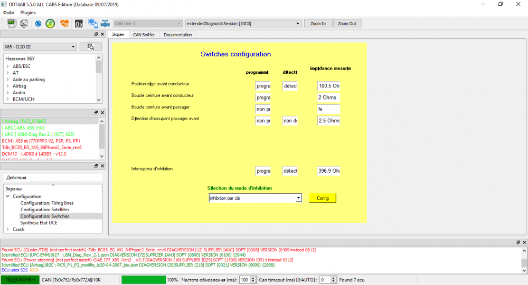Open the X85 - CLIO III dropdown
This screenshot has width=528, height=285.
coord(40,47)
